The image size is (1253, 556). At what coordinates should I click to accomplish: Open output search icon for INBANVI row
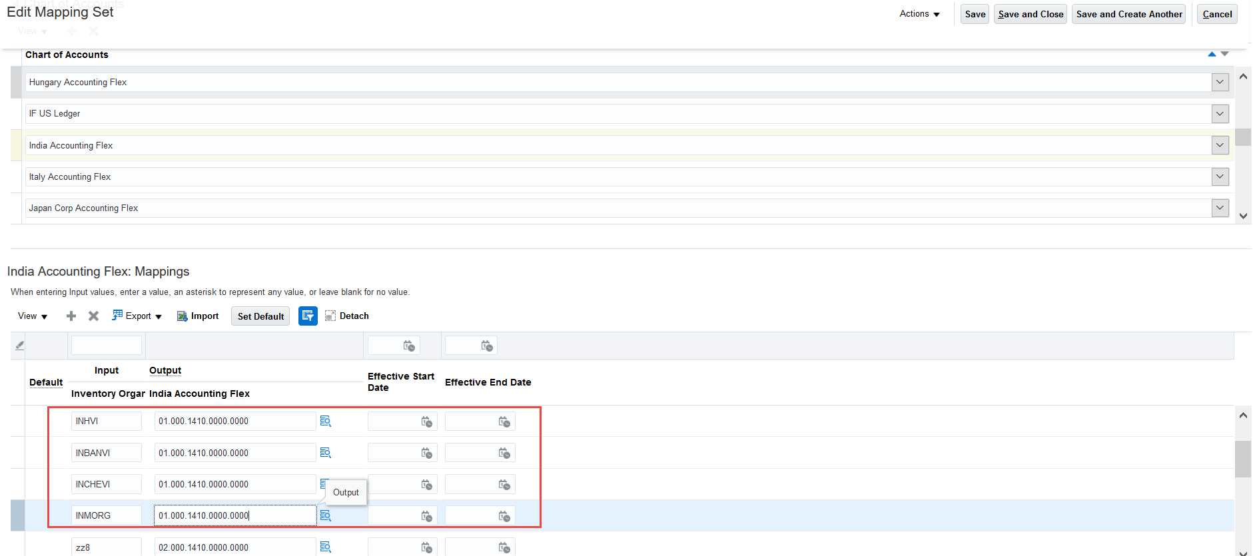(326, 453)
